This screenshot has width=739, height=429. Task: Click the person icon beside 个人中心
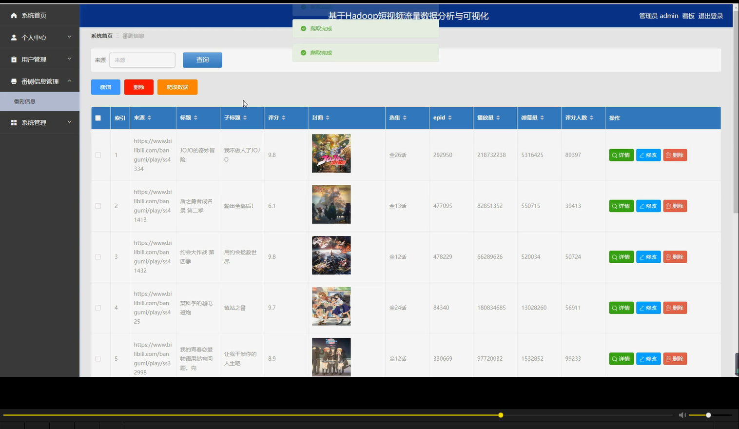pyautogui.click(x=14, y=38)
